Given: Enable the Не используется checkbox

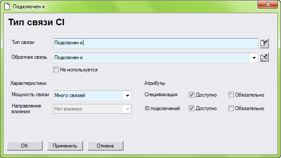Looking at the screenshot, I should (56, 70).
